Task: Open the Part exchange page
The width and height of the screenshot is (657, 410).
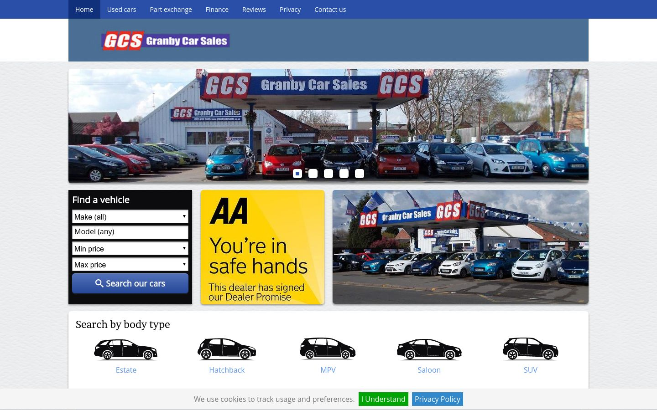Action: coord(171,9)
